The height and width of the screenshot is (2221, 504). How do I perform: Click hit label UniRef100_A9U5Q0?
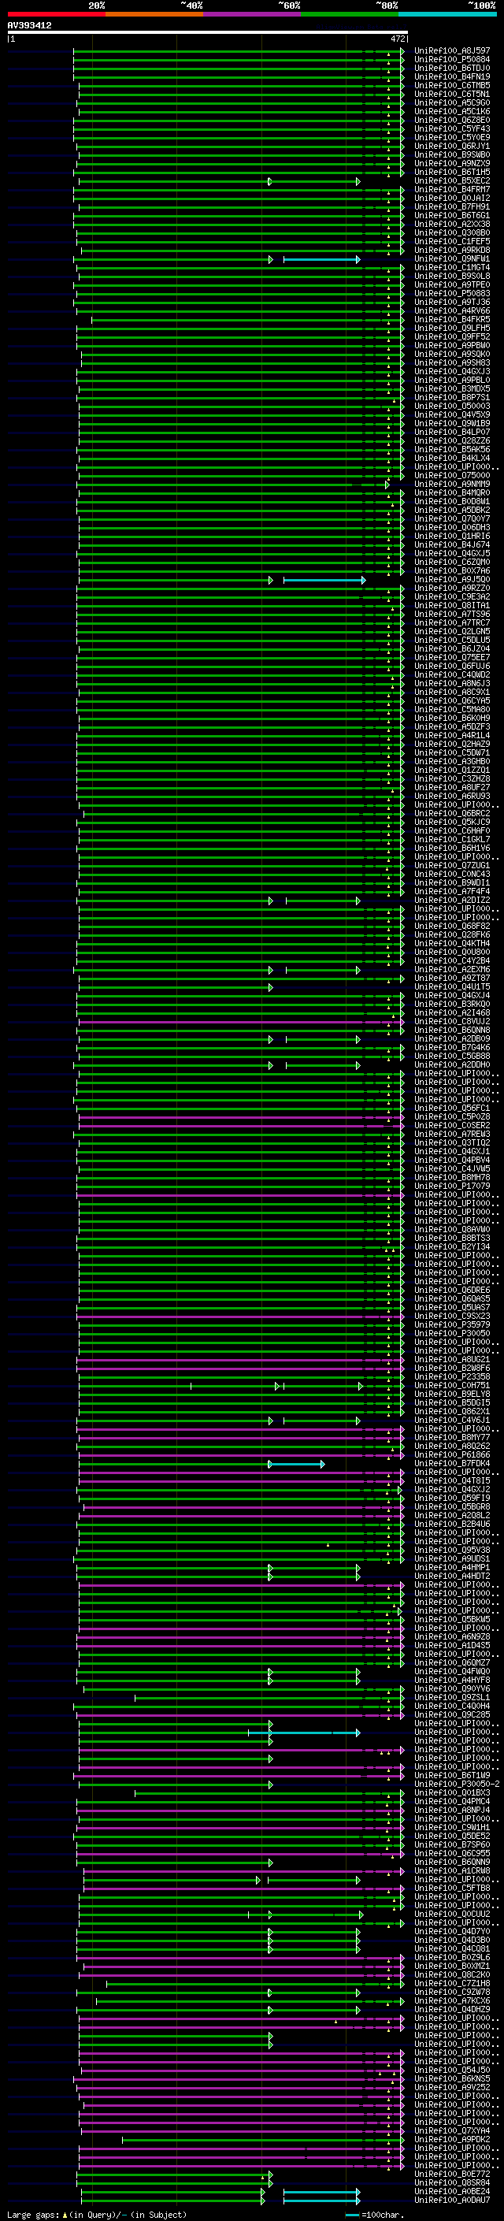click(x=451, y=579)
